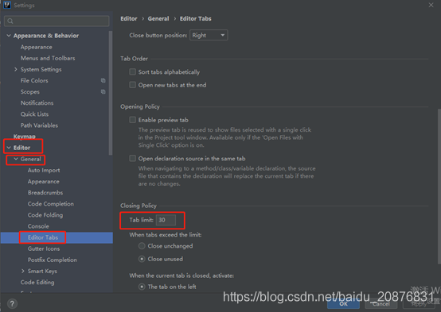Open Code Completion settings page
This screenshot has width=441, height=312.
[51, 204]
